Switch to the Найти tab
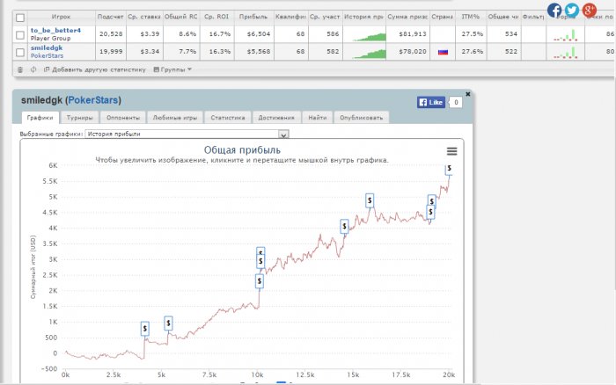The height and width of the screenshot is (385, 616). point(318,117)
